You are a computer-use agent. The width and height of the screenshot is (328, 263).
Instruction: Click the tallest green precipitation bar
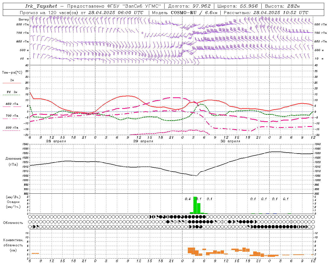point(195,205)
